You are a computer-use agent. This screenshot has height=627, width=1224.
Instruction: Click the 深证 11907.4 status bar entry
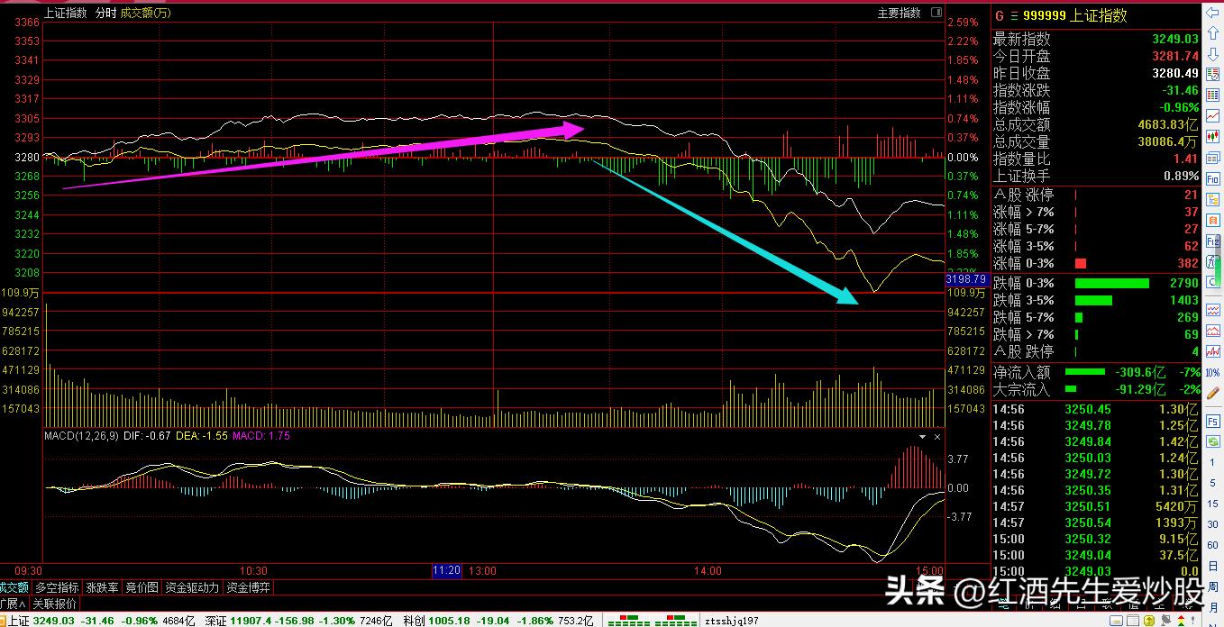point(298,620)
